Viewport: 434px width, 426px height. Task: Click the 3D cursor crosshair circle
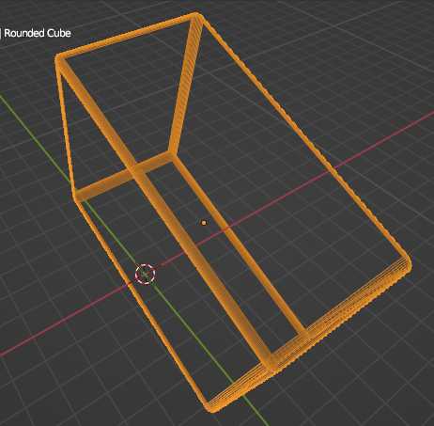145,275
